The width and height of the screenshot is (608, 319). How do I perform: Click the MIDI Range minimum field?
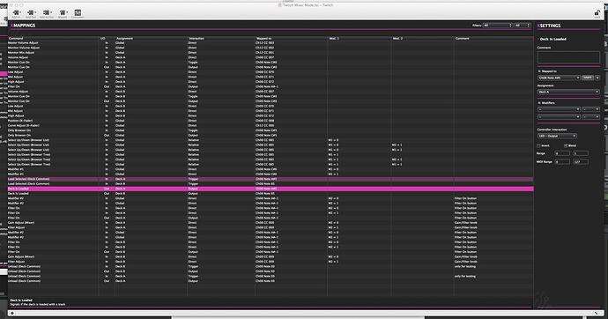(x=562, y=161)
